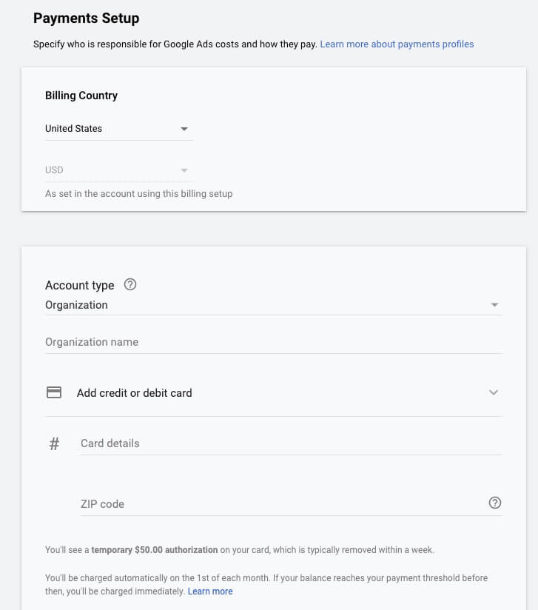Click the temporary $50.00 authorization text

155,550
